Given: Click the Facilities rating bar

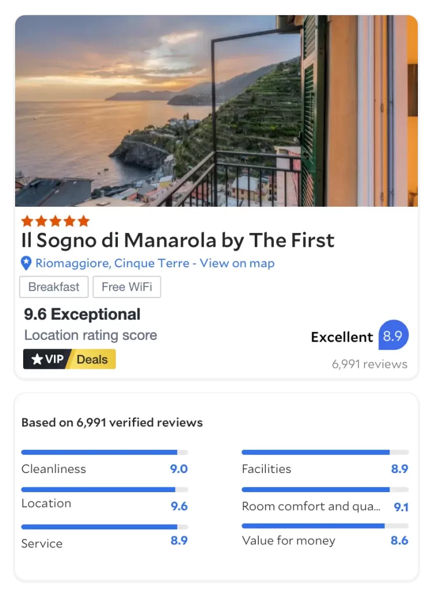Looking at the screenshot, I should [325, 452].
